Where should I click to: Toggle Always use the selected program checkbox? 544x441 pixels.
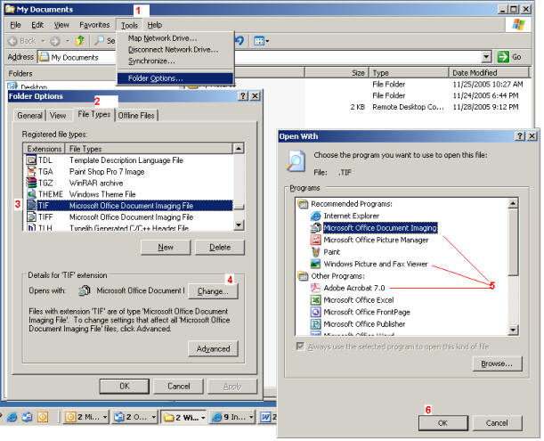[x=300, y=347]
